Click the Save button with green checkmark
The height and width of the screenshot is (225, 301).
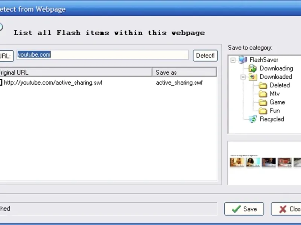[244, 209]
